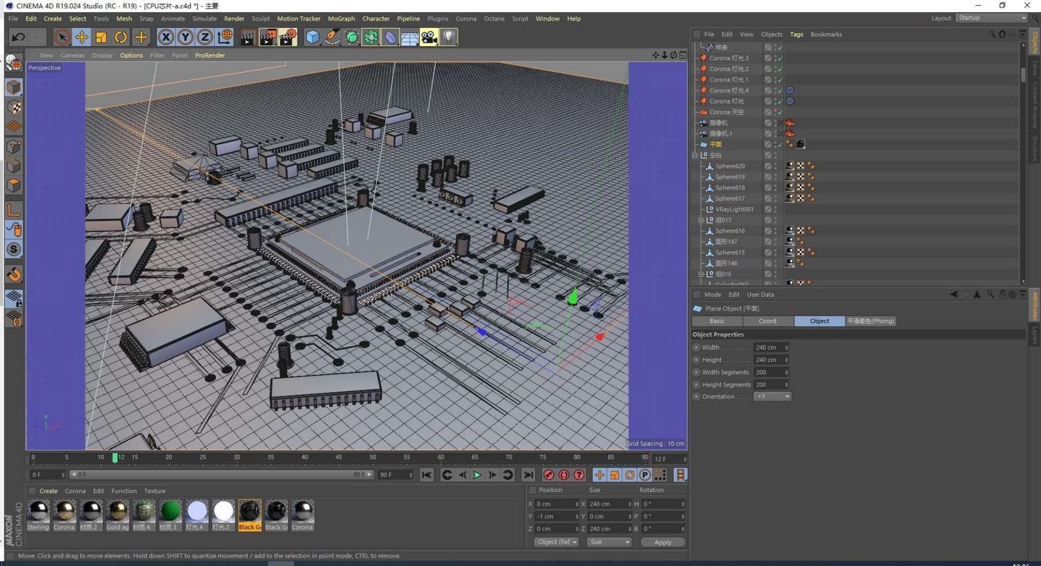
Task: Open the Object (Rel) coordinate dropdown
Action: (x=557, y=542)
